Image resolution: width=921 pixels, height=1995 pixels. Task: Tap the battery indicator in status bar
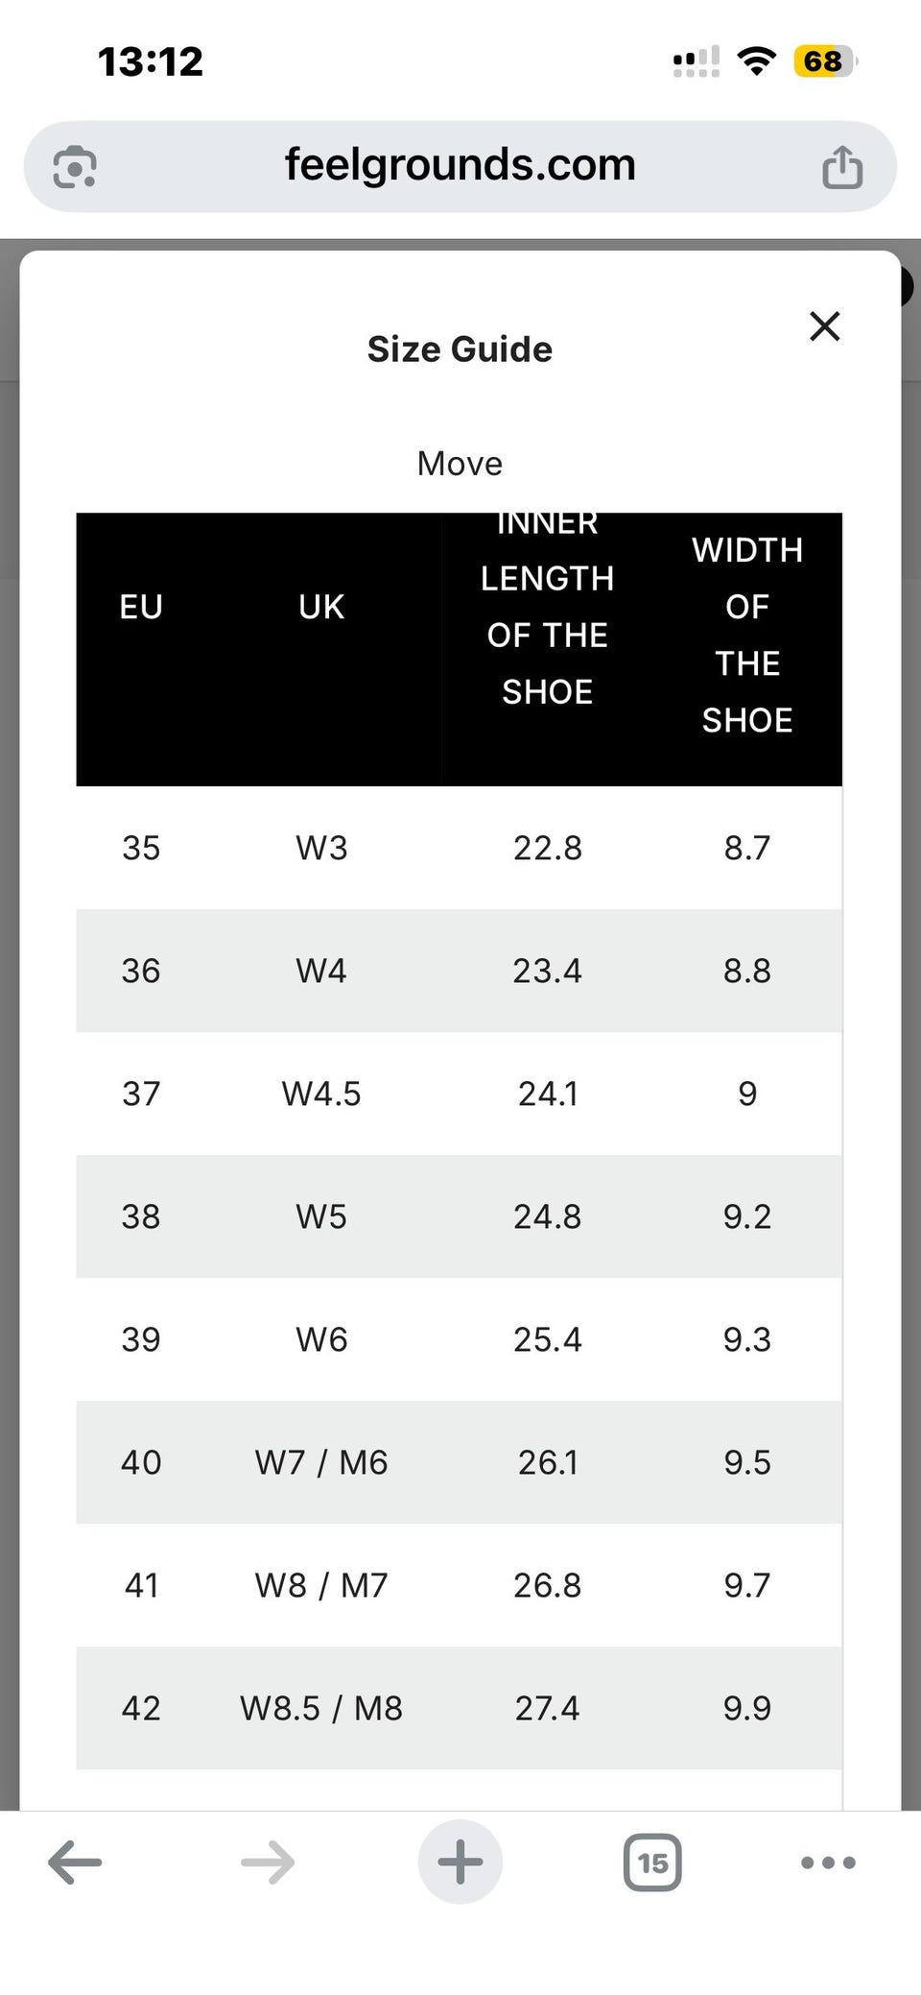pyautogui.click(x=824, y=61)
